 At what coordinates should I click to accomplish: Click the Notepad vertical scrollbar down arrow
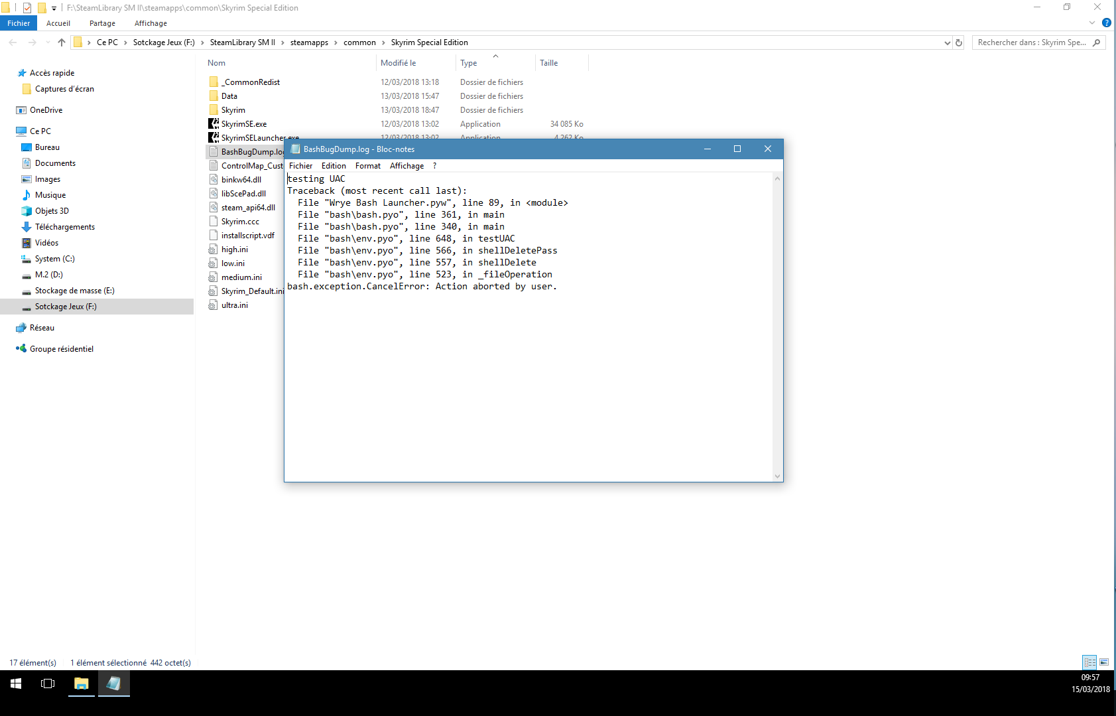tap(777, 476)
